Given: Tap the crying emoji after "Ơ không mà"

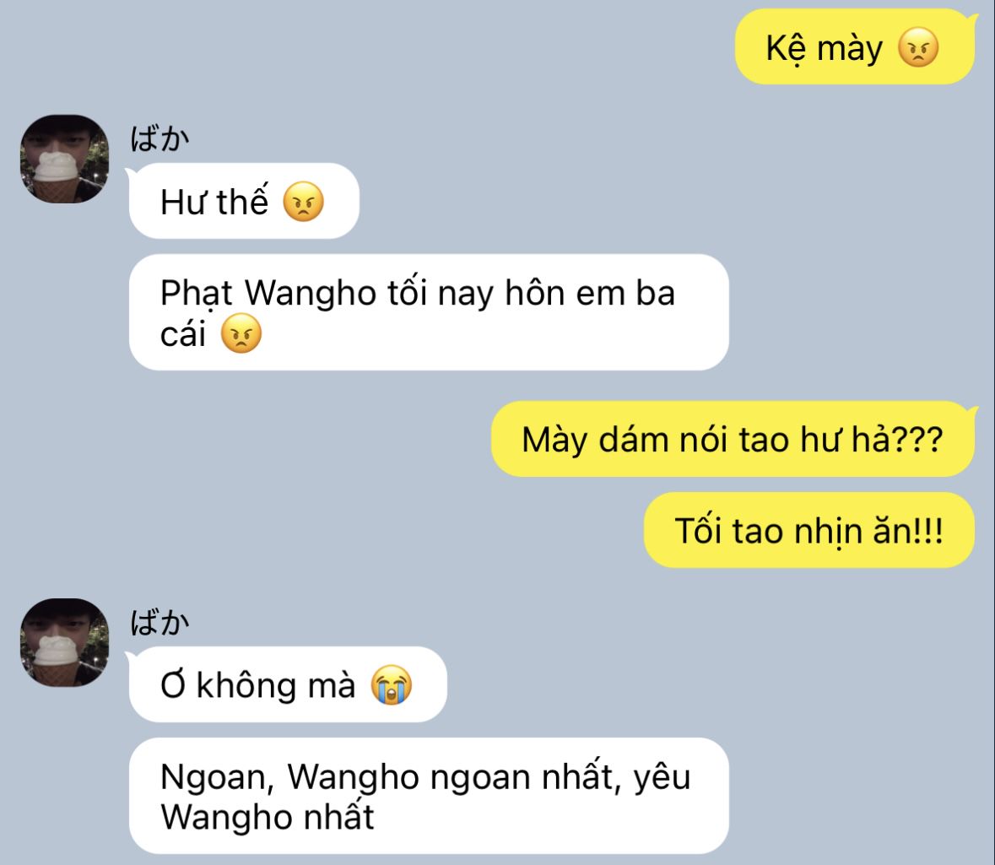Looking at the screenshot, I should coord(392,685).
